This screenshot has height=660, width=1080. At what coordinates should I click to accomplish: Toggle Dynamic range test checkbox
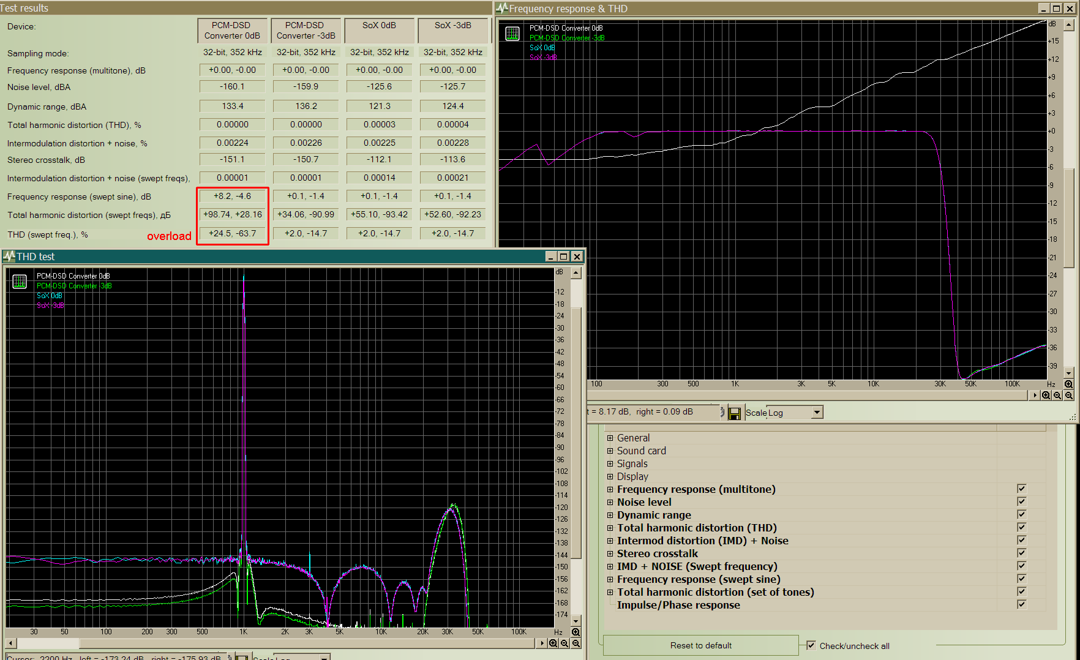coord(1021,514)
